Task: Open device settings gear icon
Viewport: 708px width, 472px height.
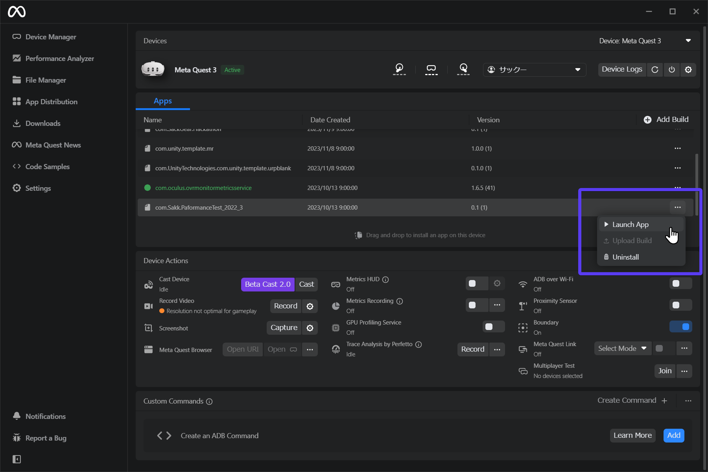Action: pyautogui.click(x=688, y=70)
